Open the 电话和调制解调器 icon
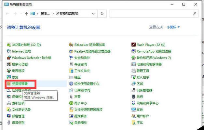Image resolution: width=204 pixels, height=130 pixels. [x=133, y=64]
